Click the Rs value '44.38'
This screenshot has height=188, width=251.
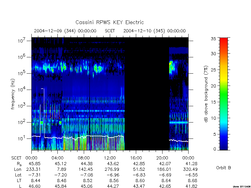pyautogui.click(x=87, y=164)
